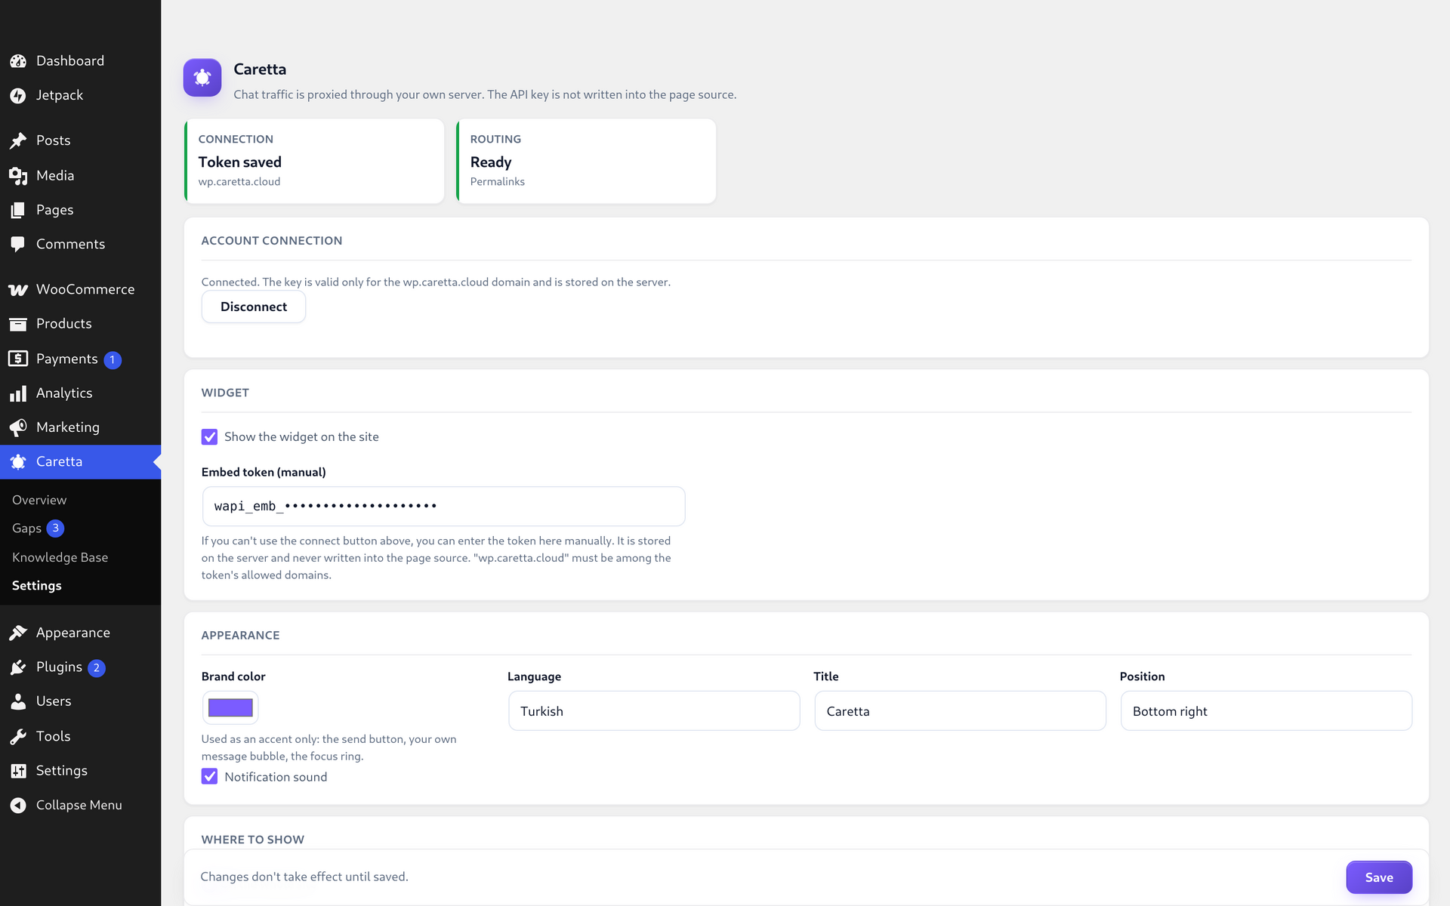1450x906 pixels.
Task: Open the Payments menu item
Action: pyautogui.click(x=80, y=359)
